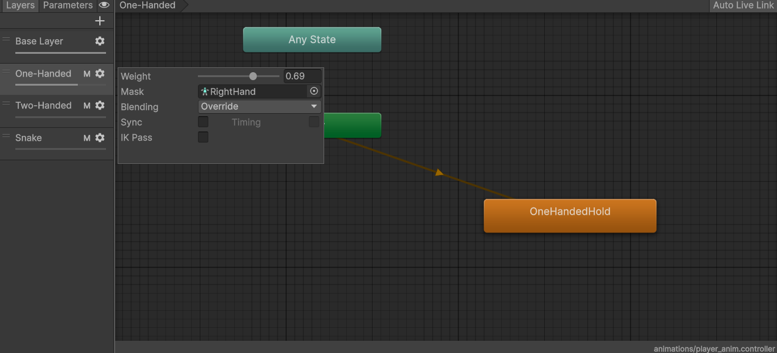Click the One-Handed breadcrumb
Image resolution: width=777 pixels, height=353 pixels.
pyautogui.click(x=148, y=6)
